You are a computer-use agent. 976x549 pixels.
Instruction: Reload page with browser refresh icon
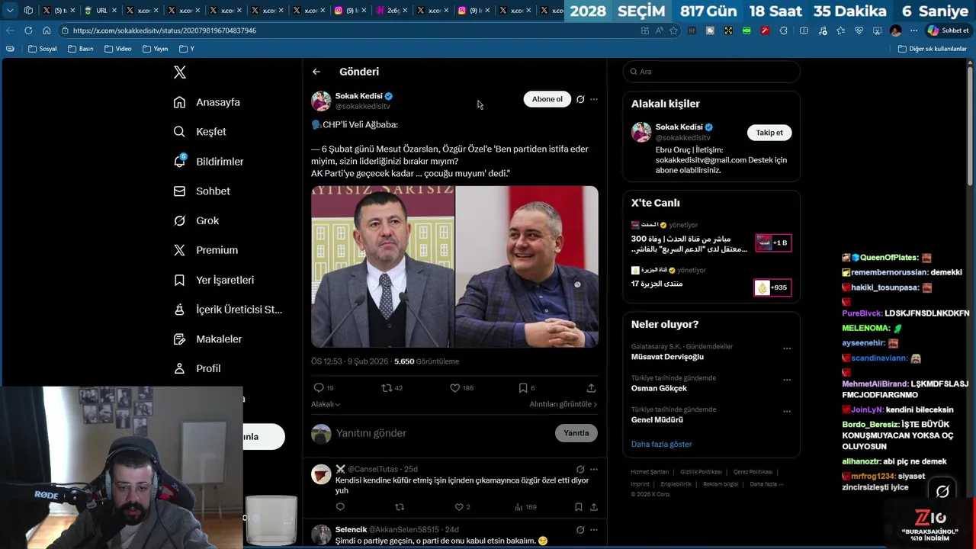point(28,30)
